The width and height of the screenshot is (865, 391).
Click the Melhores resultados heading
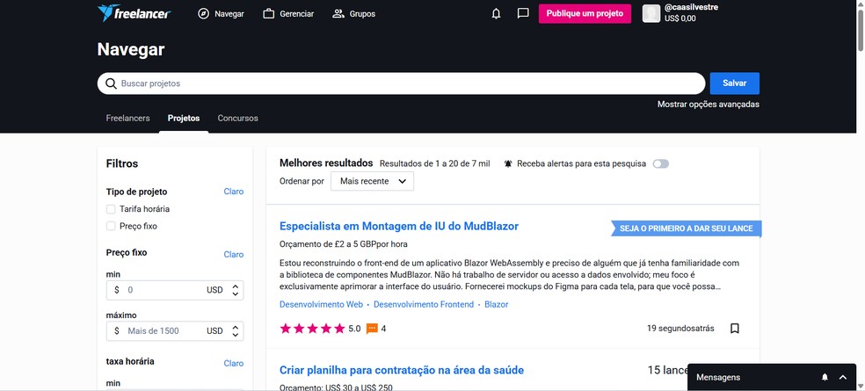pos(327,163)
